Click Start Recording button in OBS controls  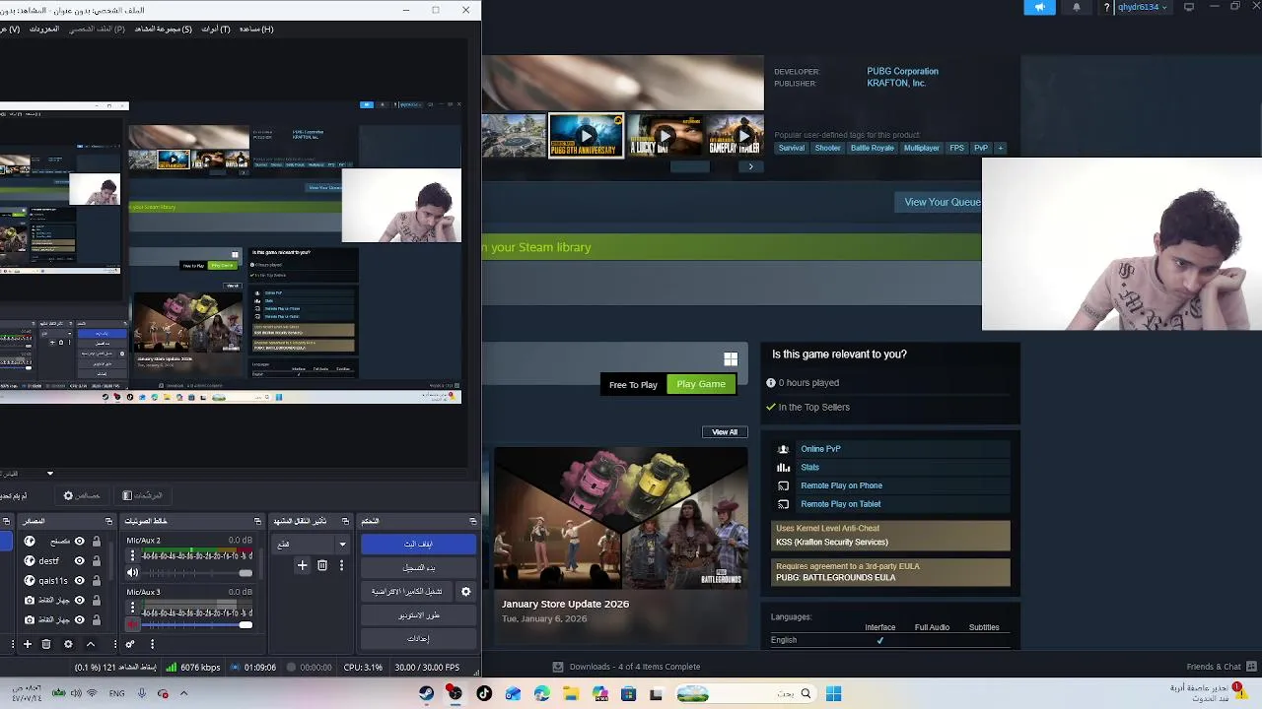click(x=418, y=568)
